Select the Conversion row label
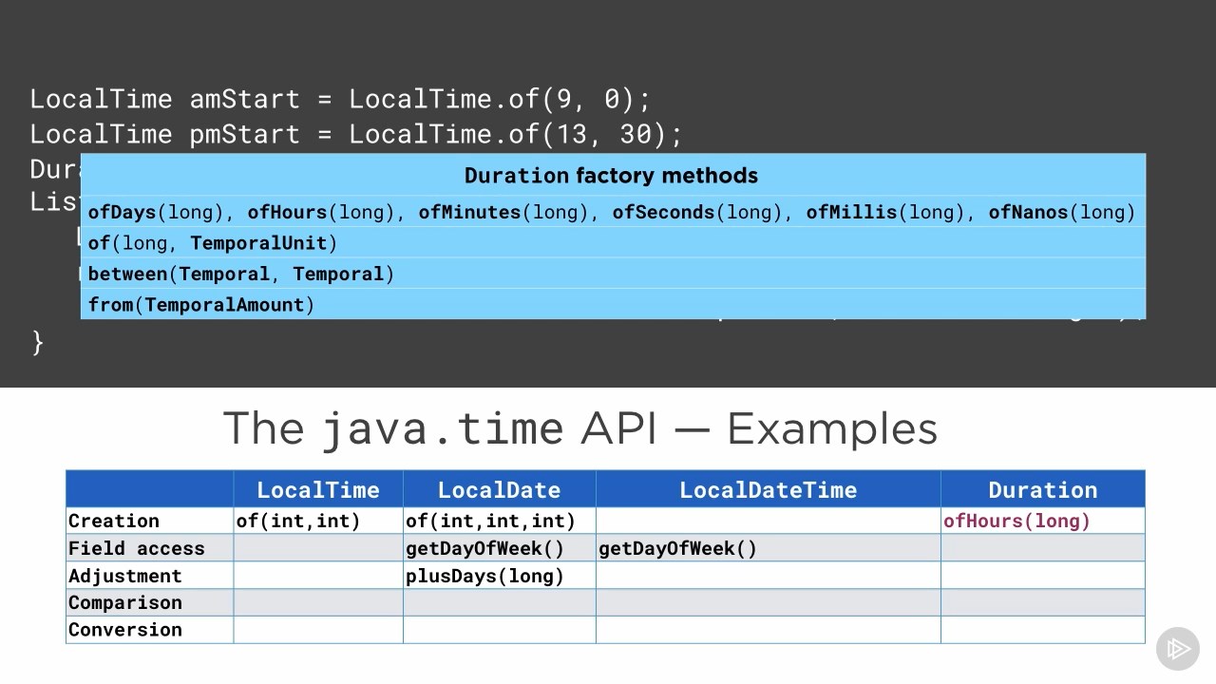 tap(124, 629)
